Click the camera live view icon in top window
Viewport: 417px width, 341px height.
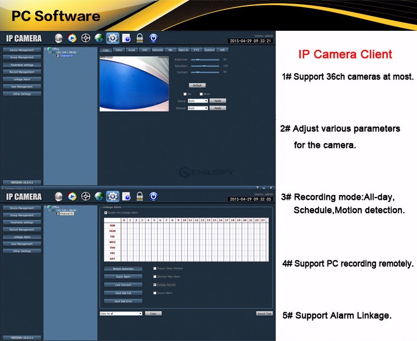coord(59,38)
